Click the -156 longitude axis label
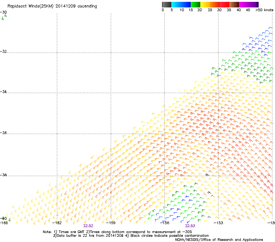This screenshot has width=275, height=242. 165,223
